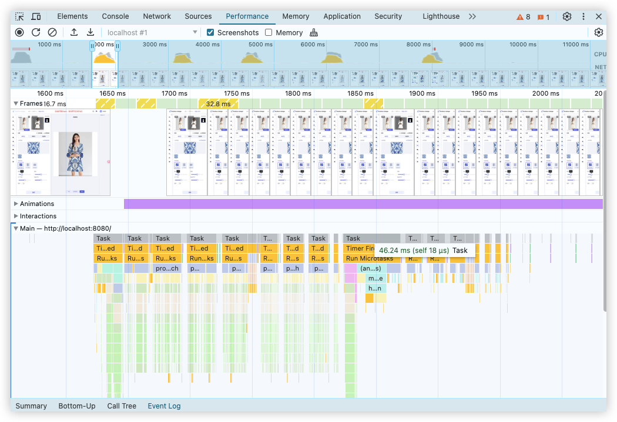
Task: Start recording with the record button
Action: 19,33
